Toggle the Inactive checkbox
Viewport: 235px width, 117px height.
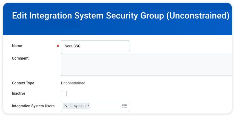pos(64,93)
